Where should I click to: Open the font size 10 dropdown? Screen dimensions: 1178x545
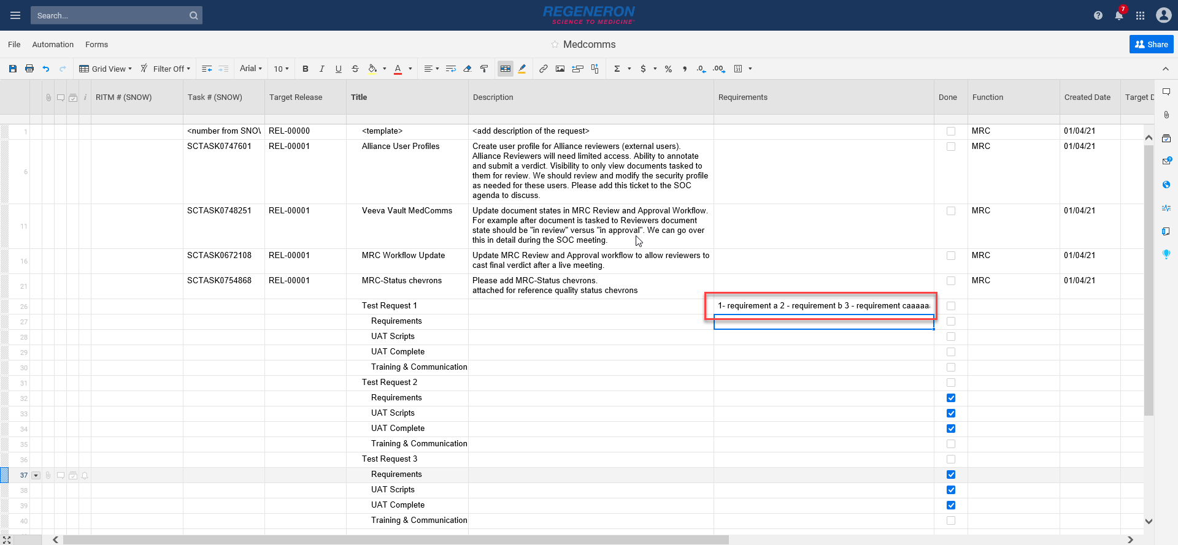coord(281,69)
